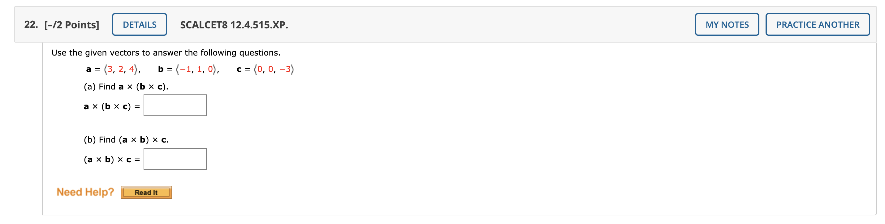This screenshot has width=885, height=224.
Task: Click the problem title SCALCET8 12.4.515.XP
Action: (234, 24)
